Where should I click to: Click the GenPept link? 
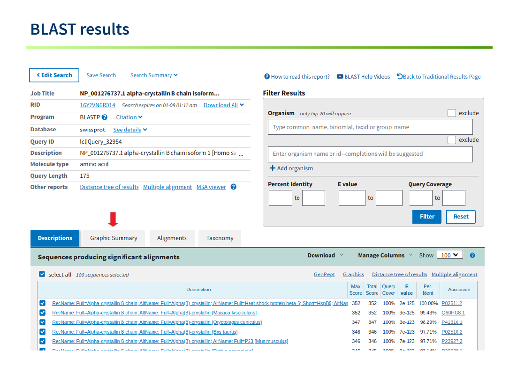(324, 274)
